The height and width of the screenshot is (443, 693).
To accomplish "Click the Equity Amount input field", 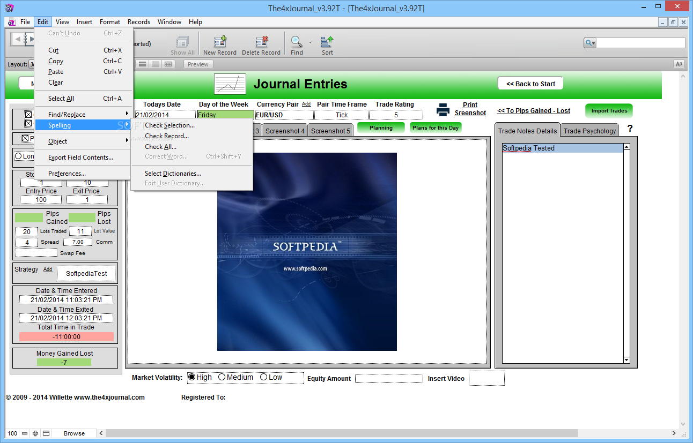I will [x=389, y=378].
